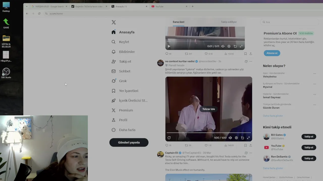Viewport: 323px width, 181px height.
Task: Toggle picture-in-picture on the 1:00 video
Action: pyautogui.click(x=242, y=138)
